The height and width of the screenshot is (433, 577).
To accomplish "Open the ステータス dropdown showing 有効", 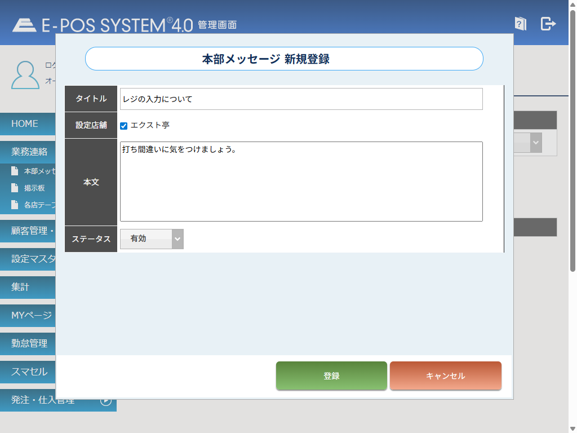I will (152, 239).
